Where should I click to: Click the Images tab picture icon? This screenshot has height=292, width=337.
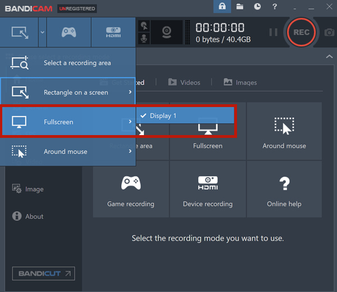click(228, 82)
